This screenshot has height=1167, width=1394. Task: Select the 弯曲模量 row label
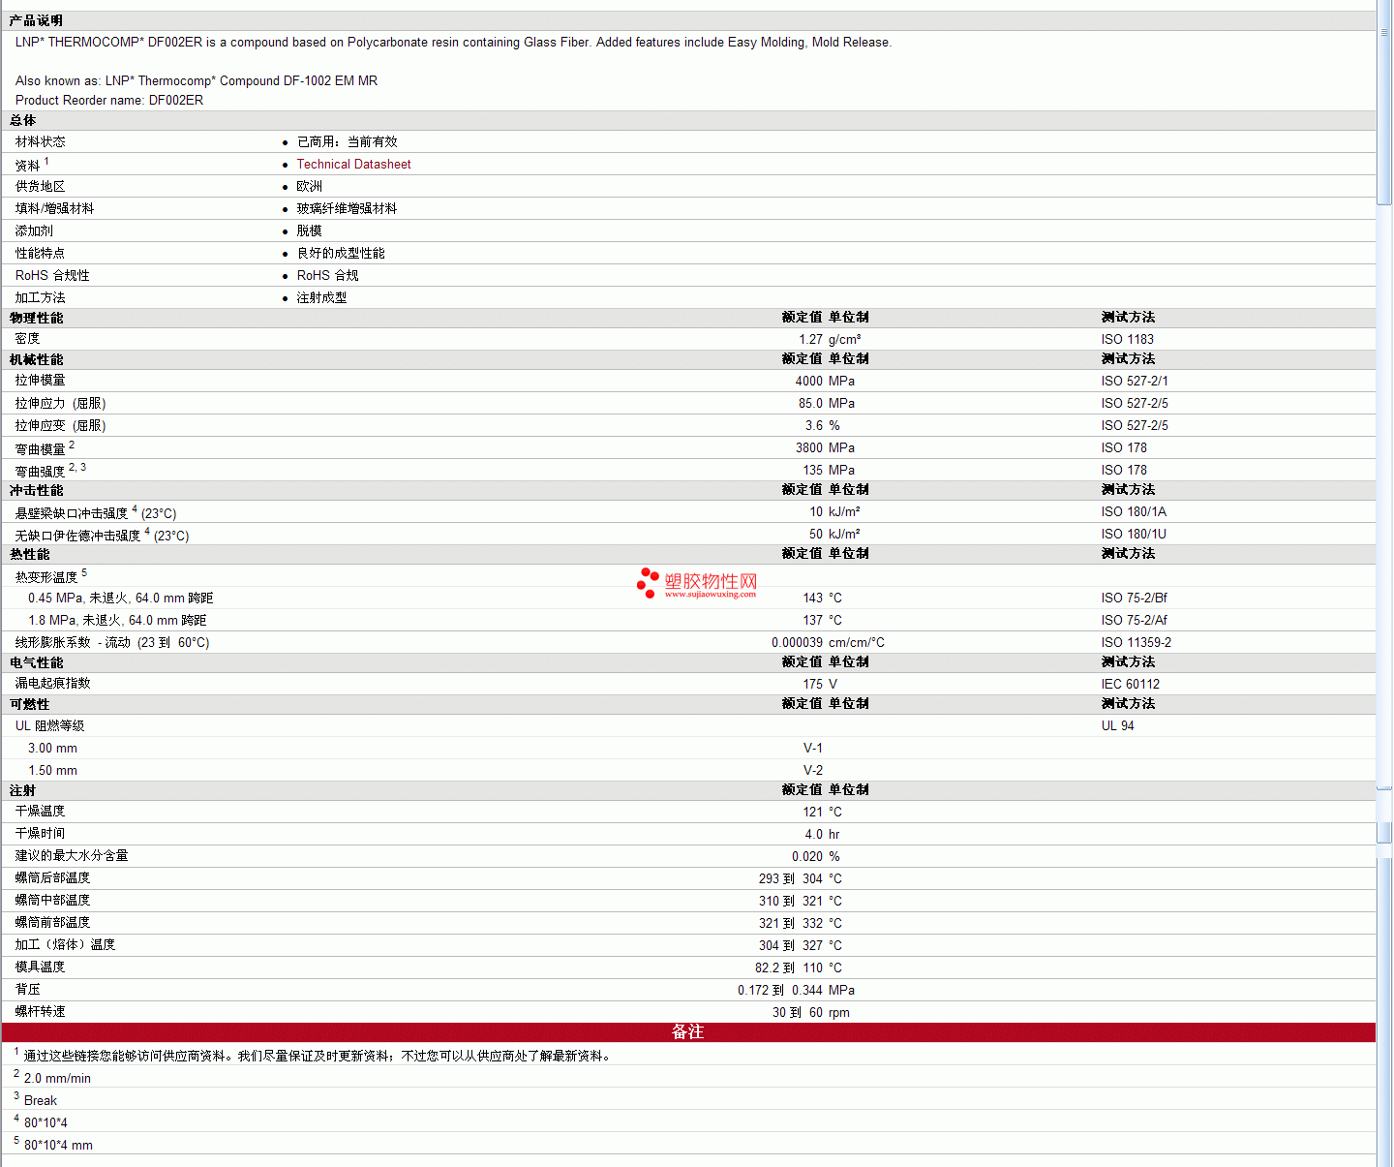click(x=41, y=449)
